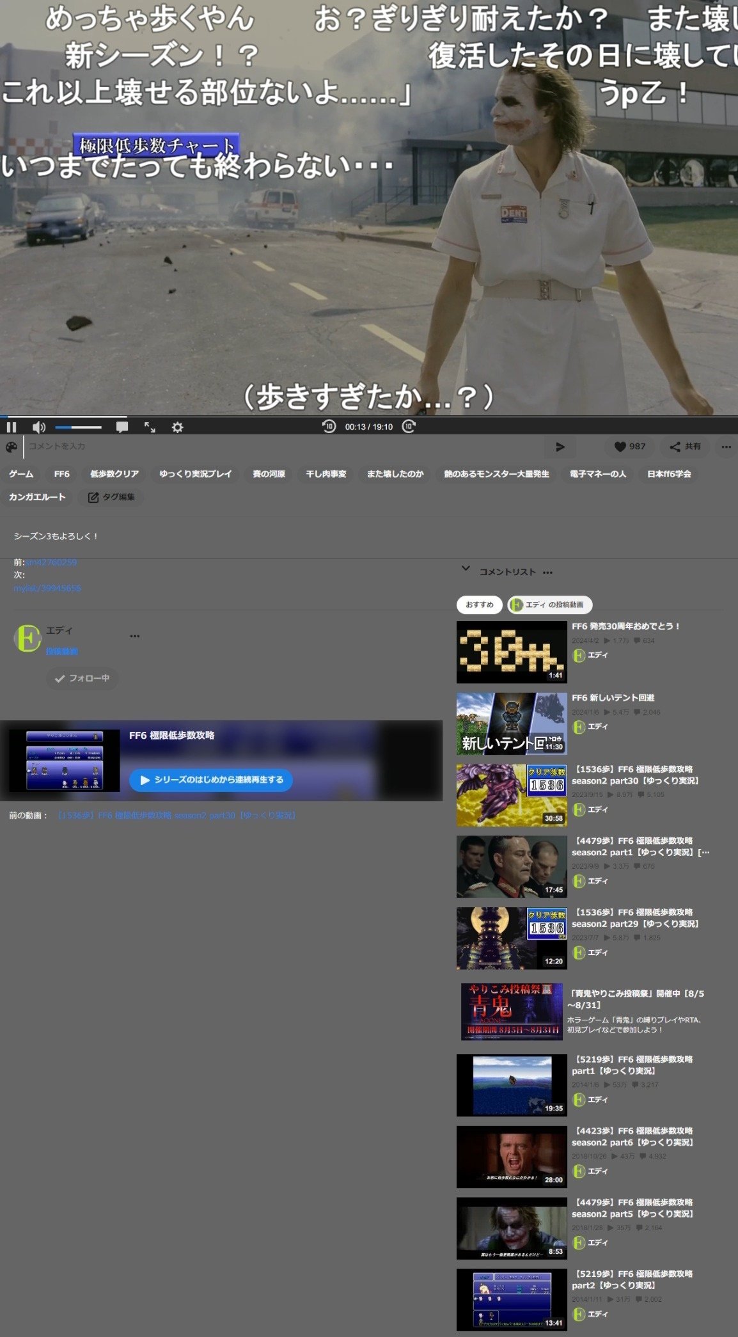Open the 艶のあるモンスター大量発生 tag
The image size is (738, 1337).
click(497, 474)
